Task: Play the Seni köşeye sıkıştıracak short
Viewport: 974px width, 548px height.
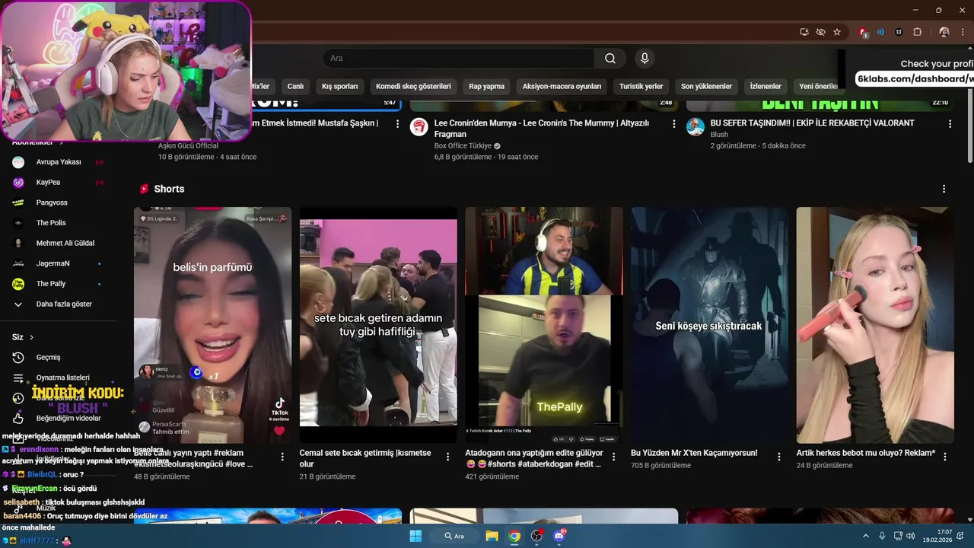Action: point(709,325)
